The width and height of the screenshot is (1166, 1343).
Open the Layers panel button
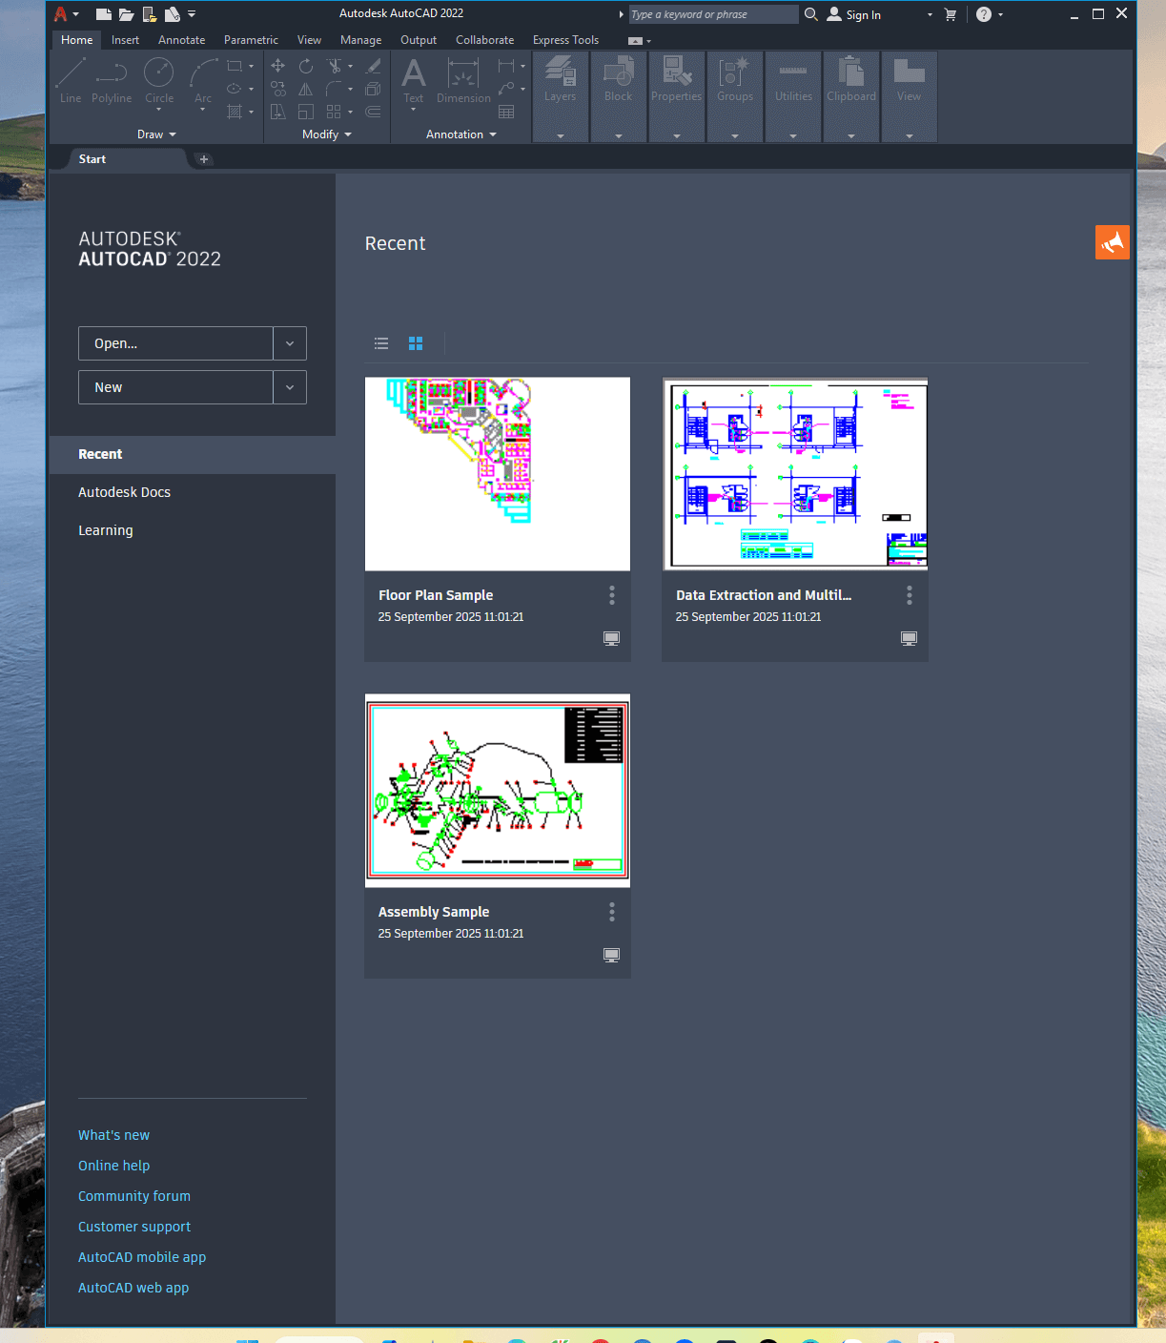560,80
